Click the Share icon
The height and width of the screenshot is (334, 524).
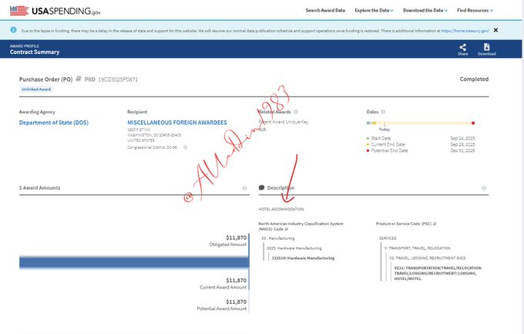tap(462, 48)
